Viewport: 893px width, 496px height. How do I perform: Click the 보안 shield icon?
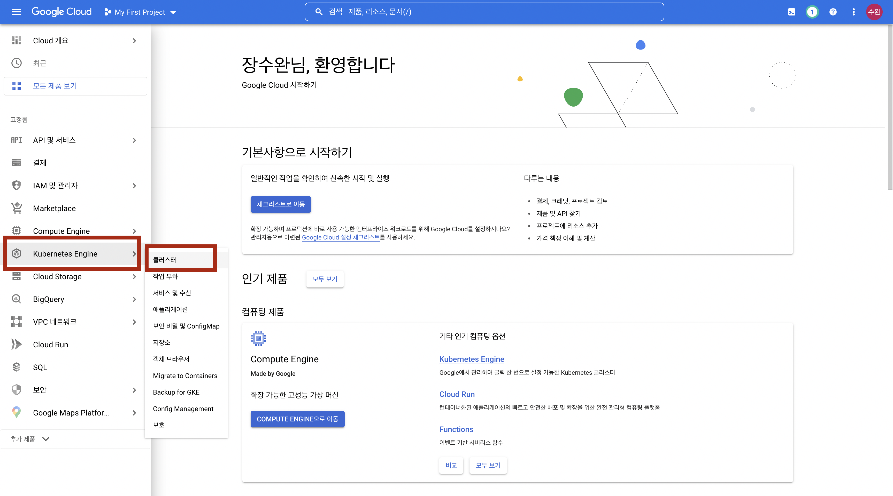tap(16, 390)
